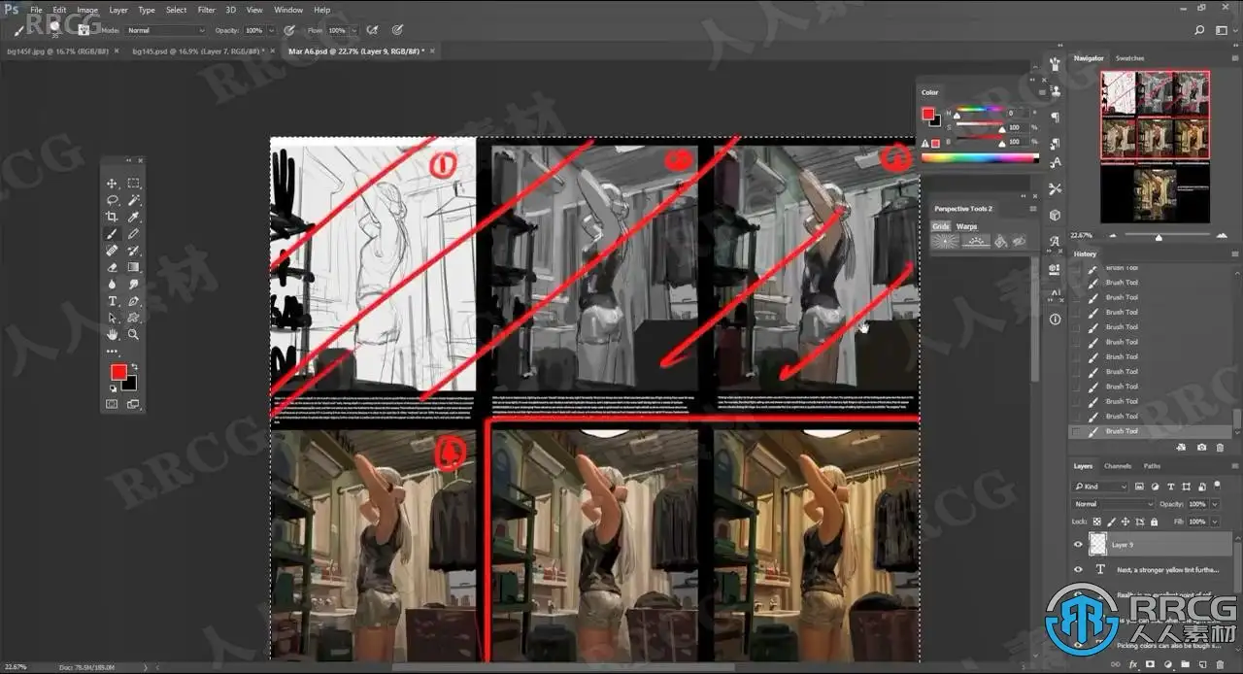Select the Gradient tool
The width and height of the screenshot is (1243, 674).
(133, 267)
